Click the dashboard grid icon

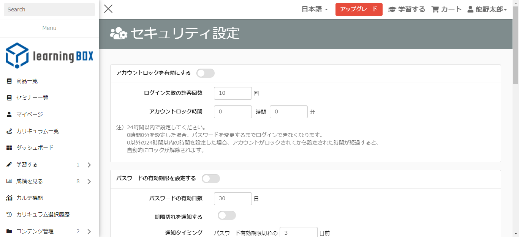(9, 148)
